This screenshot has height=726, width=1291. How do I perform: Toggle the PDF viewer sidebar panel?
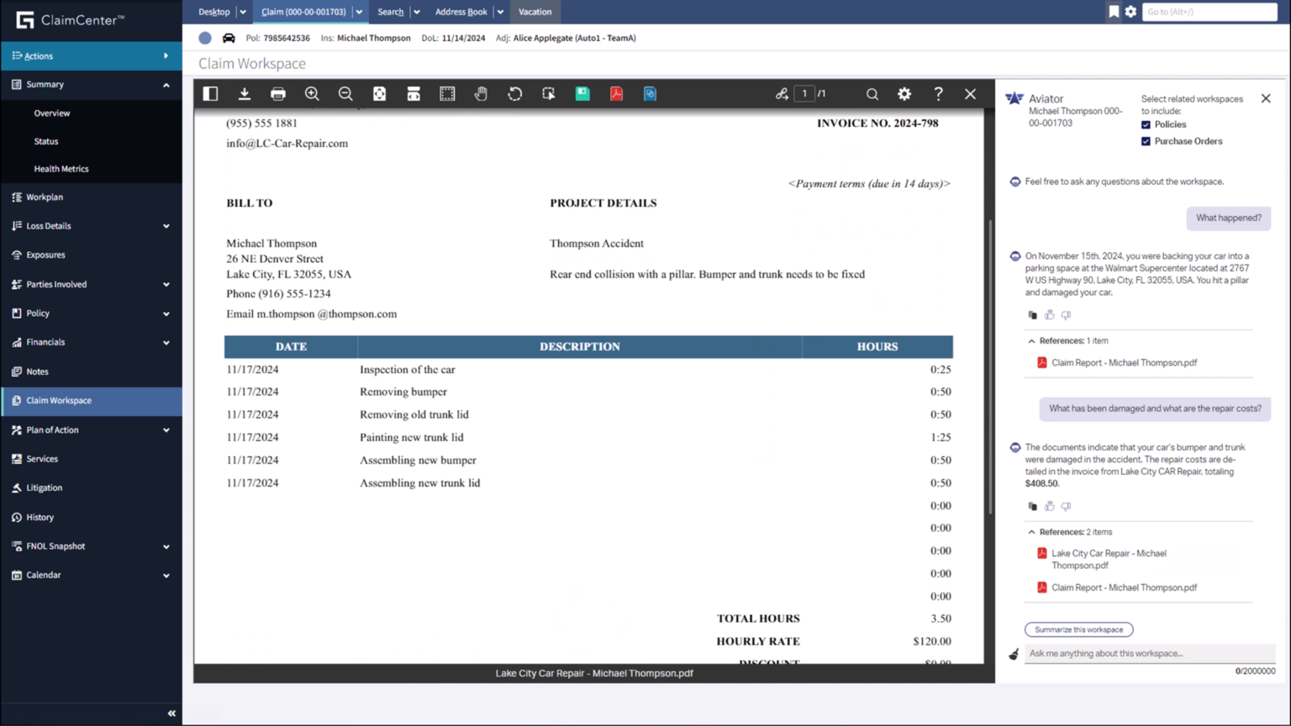210,93
